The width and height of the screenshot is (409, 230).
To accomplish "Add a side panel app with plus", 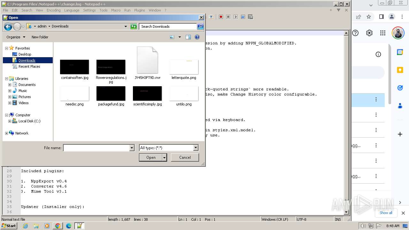I will 400,134.
